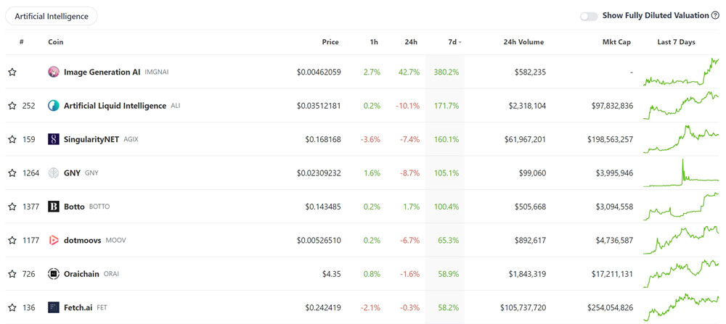Viewport: 726px width, 324px height.
Task: Sort table by 1h column header
Action: tap(374, 42)
